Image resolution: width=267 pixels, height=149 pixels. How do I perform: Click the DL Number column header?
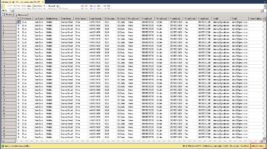click(x=110, y=19)
